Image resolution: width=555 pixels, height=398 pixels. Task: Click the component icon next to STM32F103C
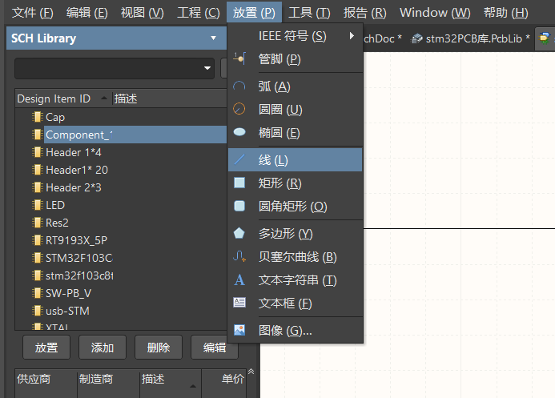coord(37,258)
